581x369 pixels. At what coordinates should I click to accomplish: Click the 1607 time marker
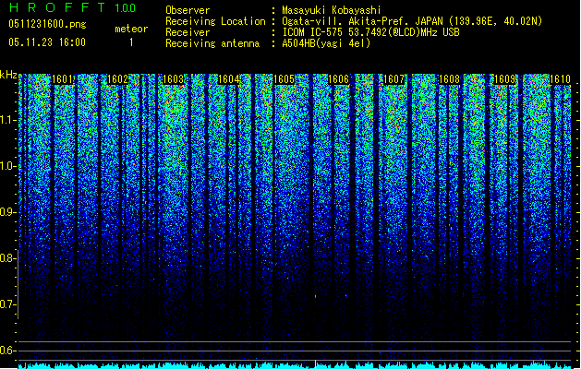tap(393, 79)
